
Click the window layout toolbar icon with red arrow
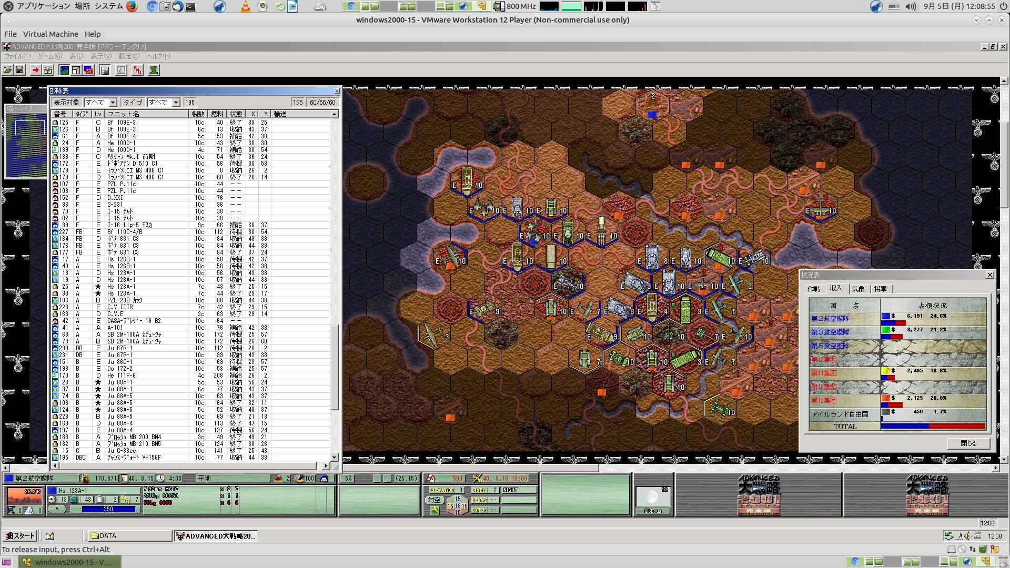coord(76,70)
